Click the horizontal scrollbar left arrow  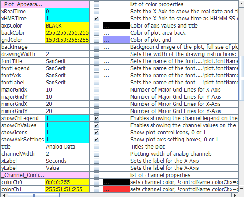pos(4,195)
